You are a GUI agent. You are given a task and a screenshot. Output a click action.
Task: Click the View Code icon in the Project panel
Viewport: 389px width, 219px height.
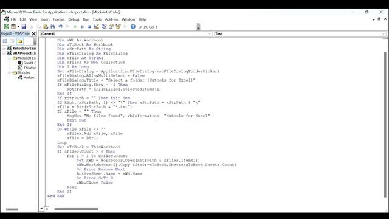click(5, 41)
